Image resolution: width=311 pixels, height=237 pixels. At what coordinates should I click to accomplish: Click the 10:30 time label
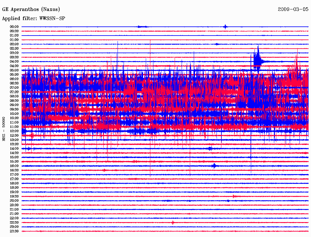click(14, 118)
